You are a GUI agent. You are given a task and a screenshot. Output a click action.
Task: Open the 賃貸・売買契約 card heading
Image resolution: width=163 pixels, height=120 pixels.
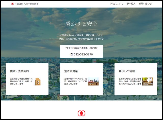click(19, 71)
